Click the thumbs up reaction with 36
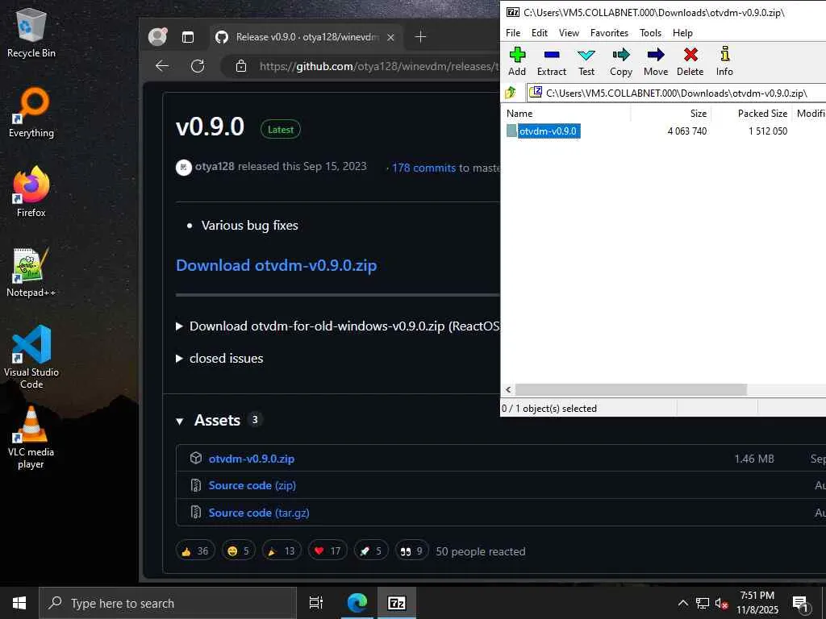The width and height of the screenshot is (826, 619). pyautogui.click(x=195, y=551)
